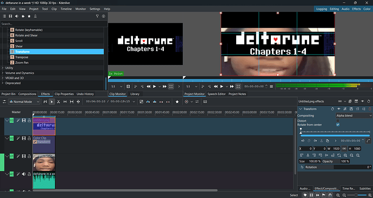Screen dimensions: 373x198
Task: Open the Alpha blend compositing dropdown
Action: (354, 116)
